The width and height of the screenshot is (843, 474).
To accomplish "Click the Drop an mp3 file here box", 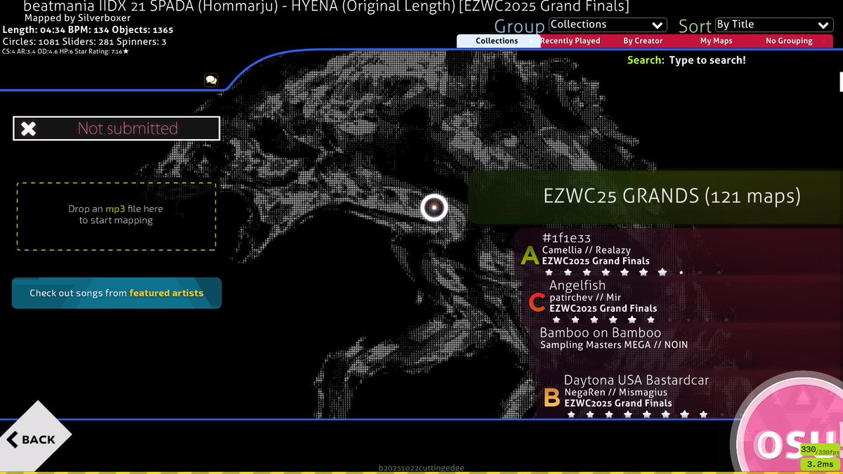I will tap(117, 216).
